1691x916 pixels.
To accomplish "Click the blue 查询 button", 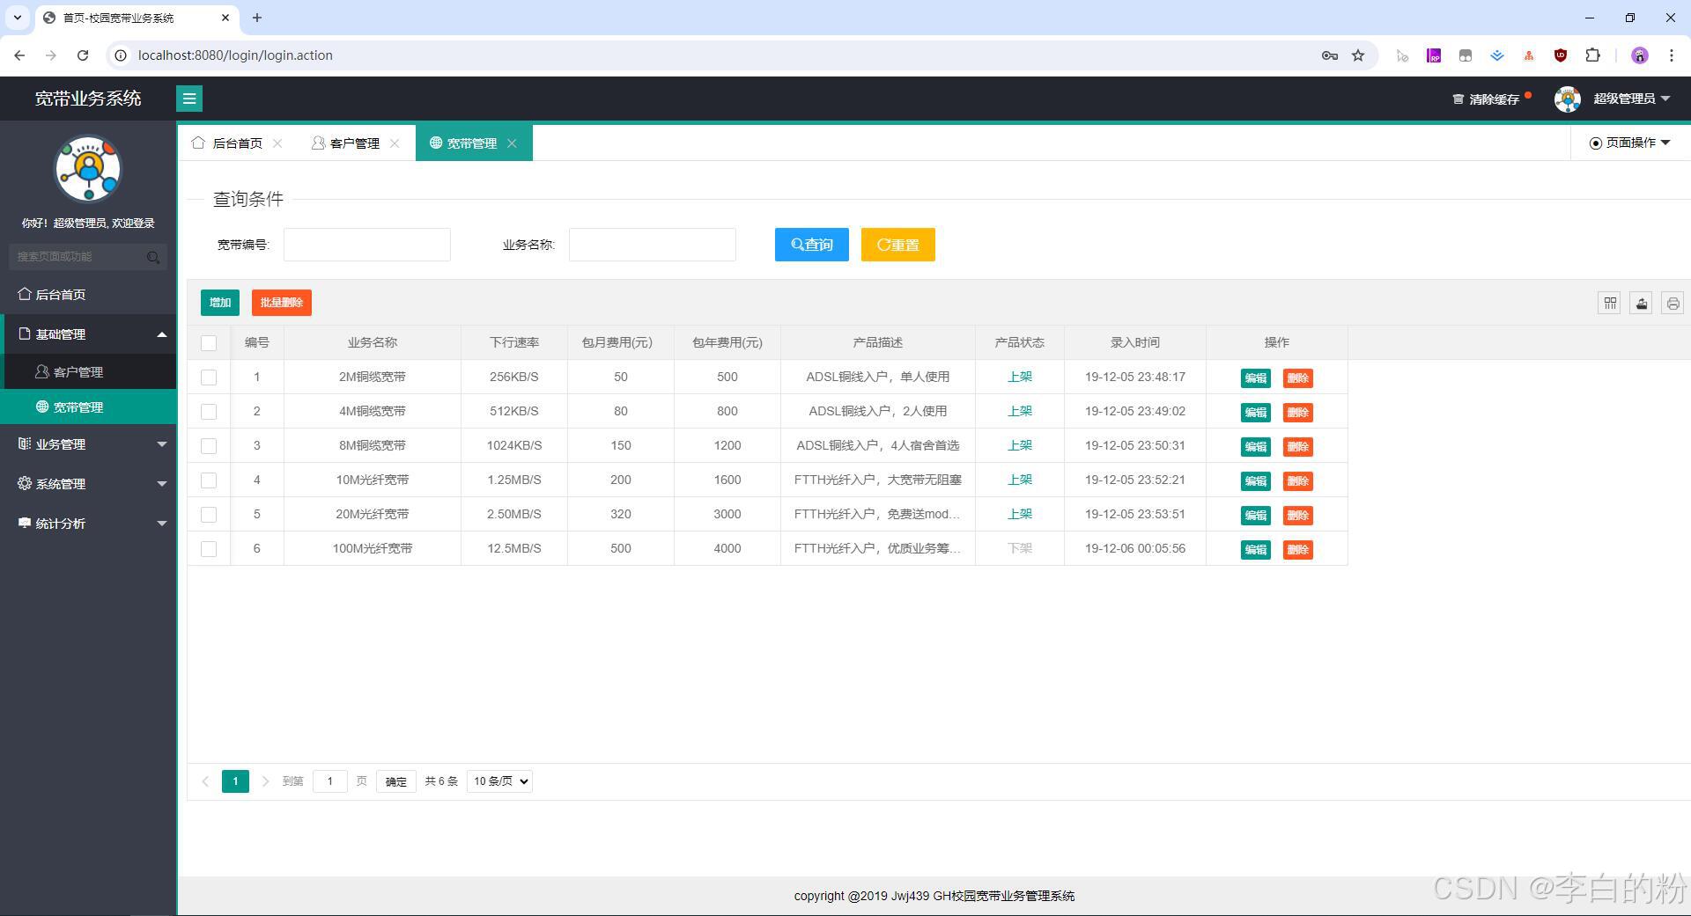I will tap(811, 245).
